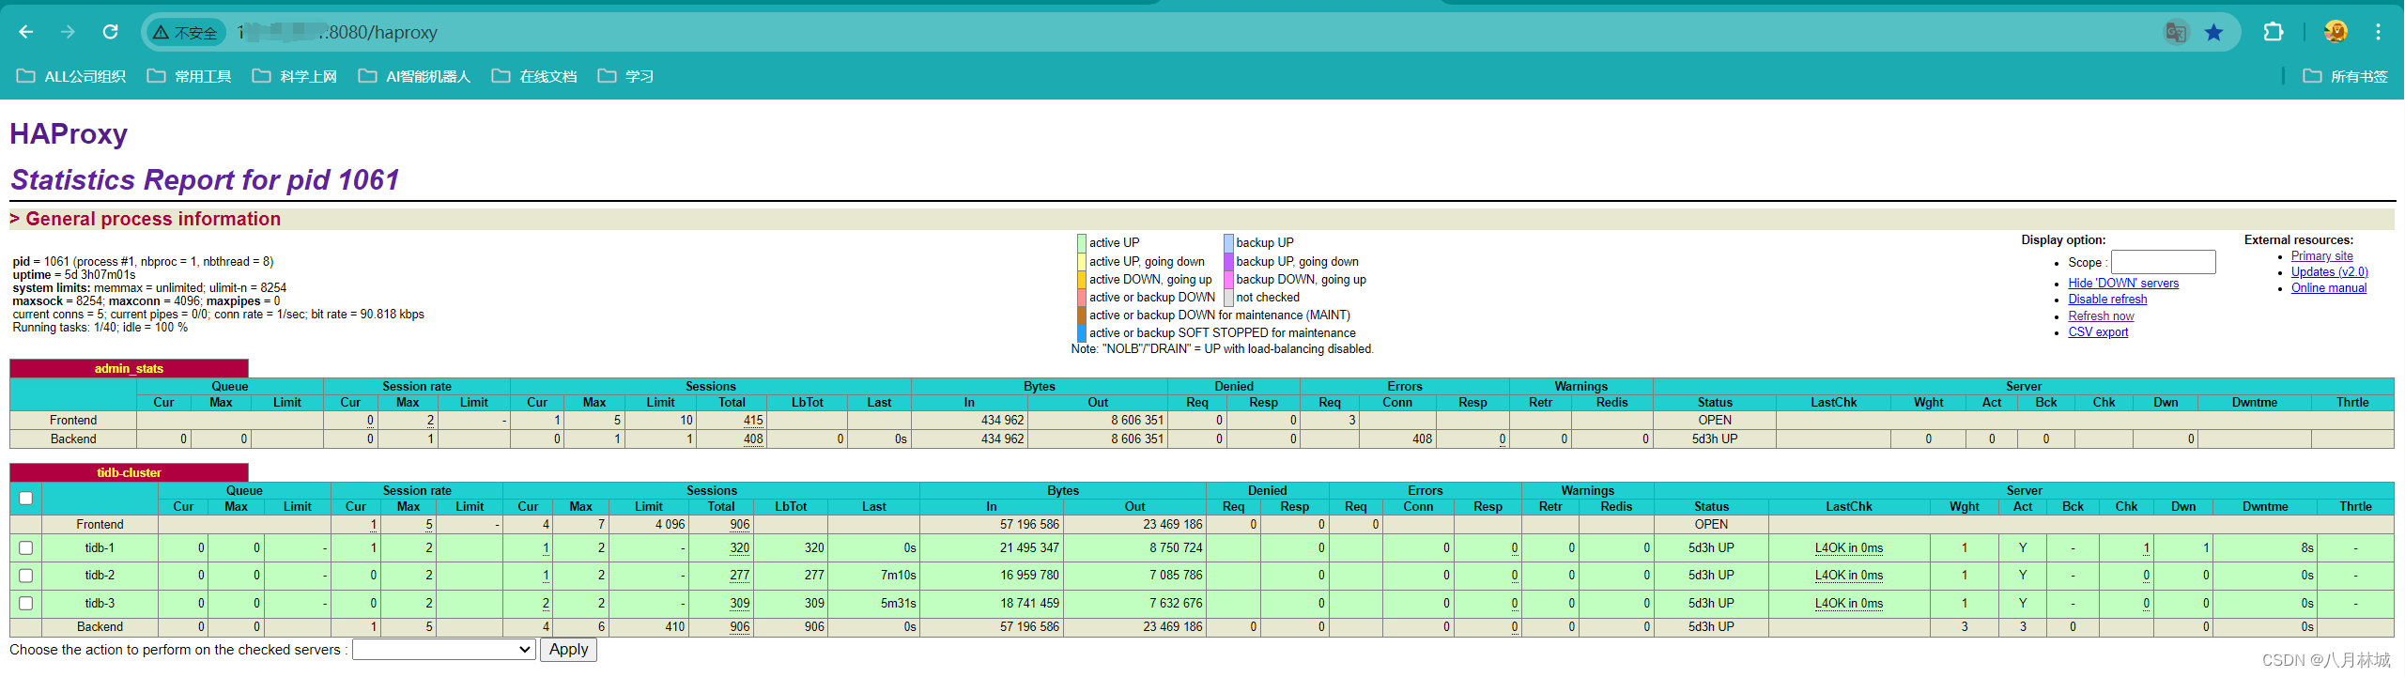Open the action dropdown for checked servers
Viewport: 2405px width, 677px height.
[x=443, y=650]
